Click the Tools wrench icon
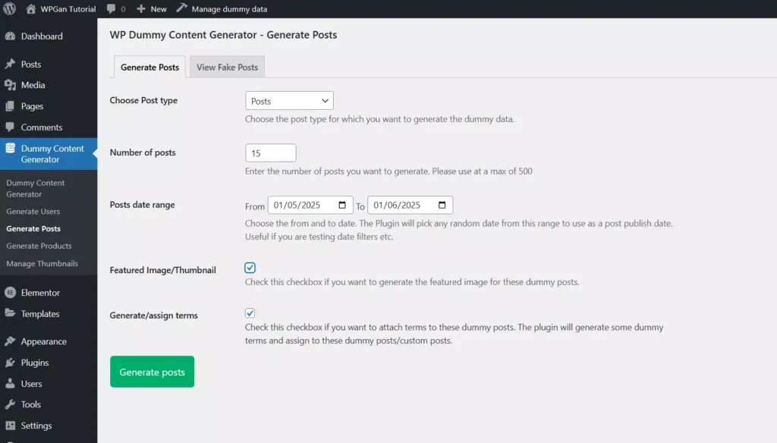Viewport: 777px width, 443px height. 10,404
